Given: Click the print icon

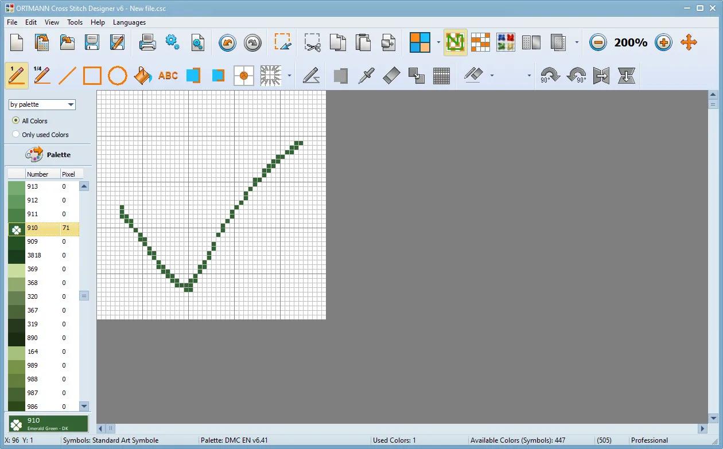Looking at the screenshot, I should (147, 42).
